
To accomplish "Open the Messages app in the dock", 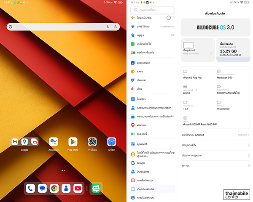I will pyautogui.click(x=42, y=188).
